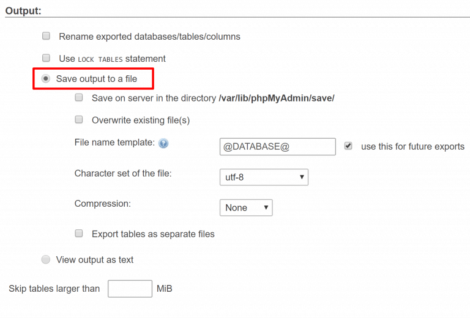Uncheck use this for future exports

348,146
